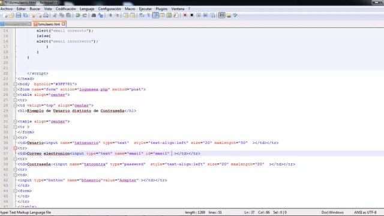
Task: Open the Plugins menu
Action: coord(161,9)
